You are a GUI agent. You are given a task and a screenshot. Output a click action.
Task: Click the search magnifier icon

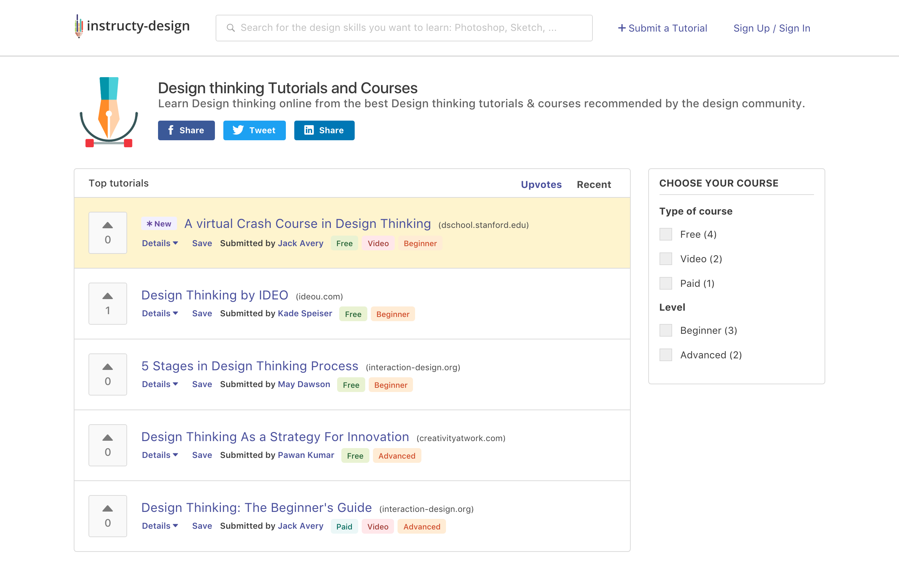click(x=231, y=27)
